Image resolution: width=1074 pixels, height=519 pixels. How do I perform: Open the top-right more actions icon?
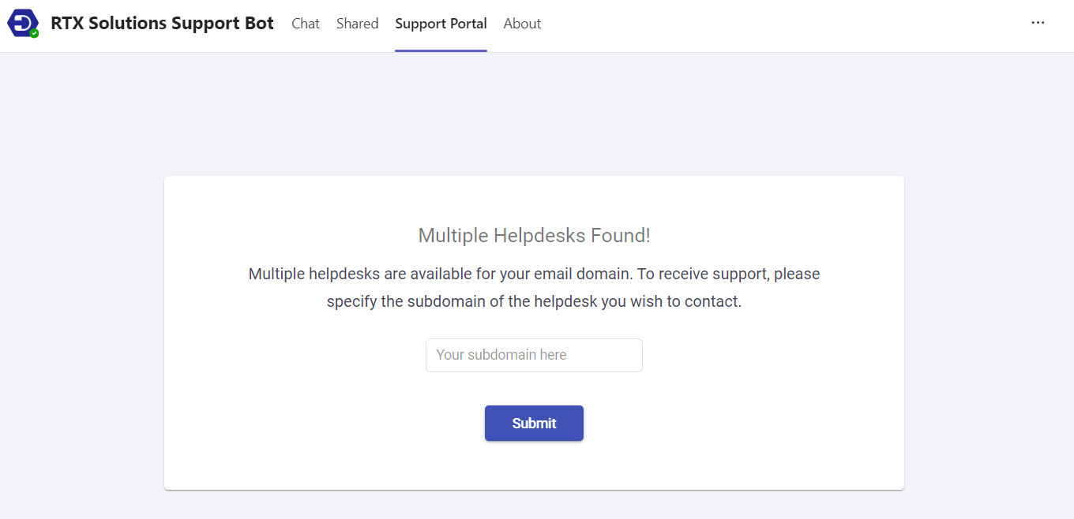click(x=1038, y=22)
